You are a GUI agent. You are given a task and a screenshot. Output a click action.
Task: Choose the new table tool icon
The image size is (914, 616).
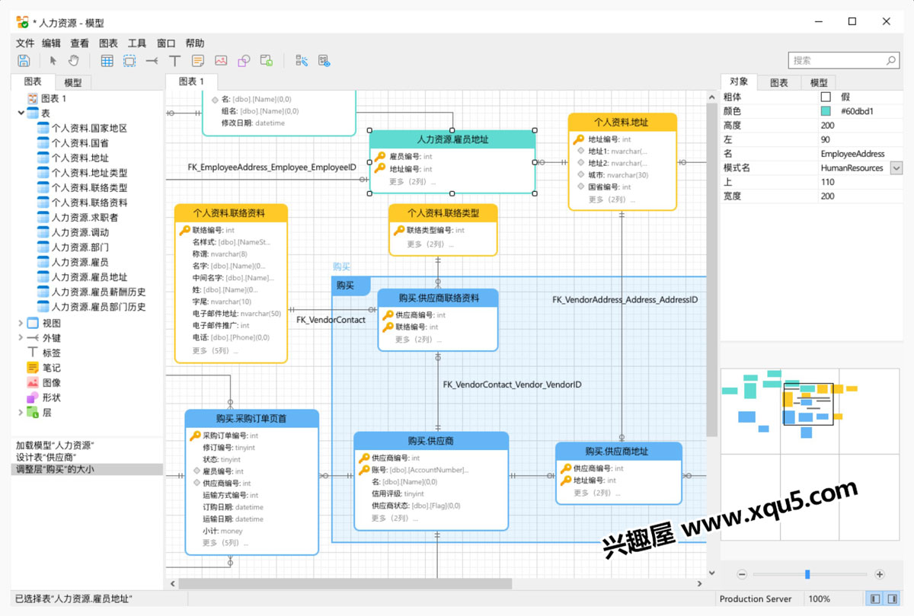coord(107,61)
